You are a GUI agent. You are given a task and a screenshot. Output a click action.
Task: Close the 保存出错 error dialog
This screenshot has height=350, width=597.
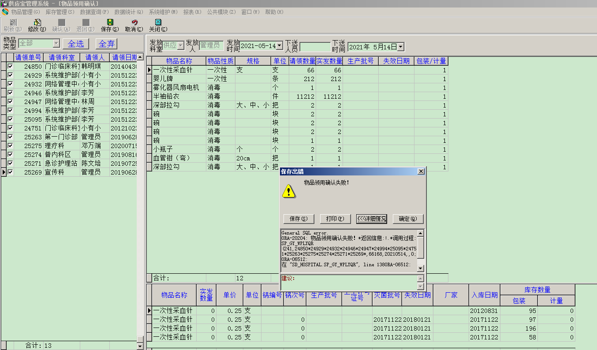pyautogui.click(x=421, y=171)
